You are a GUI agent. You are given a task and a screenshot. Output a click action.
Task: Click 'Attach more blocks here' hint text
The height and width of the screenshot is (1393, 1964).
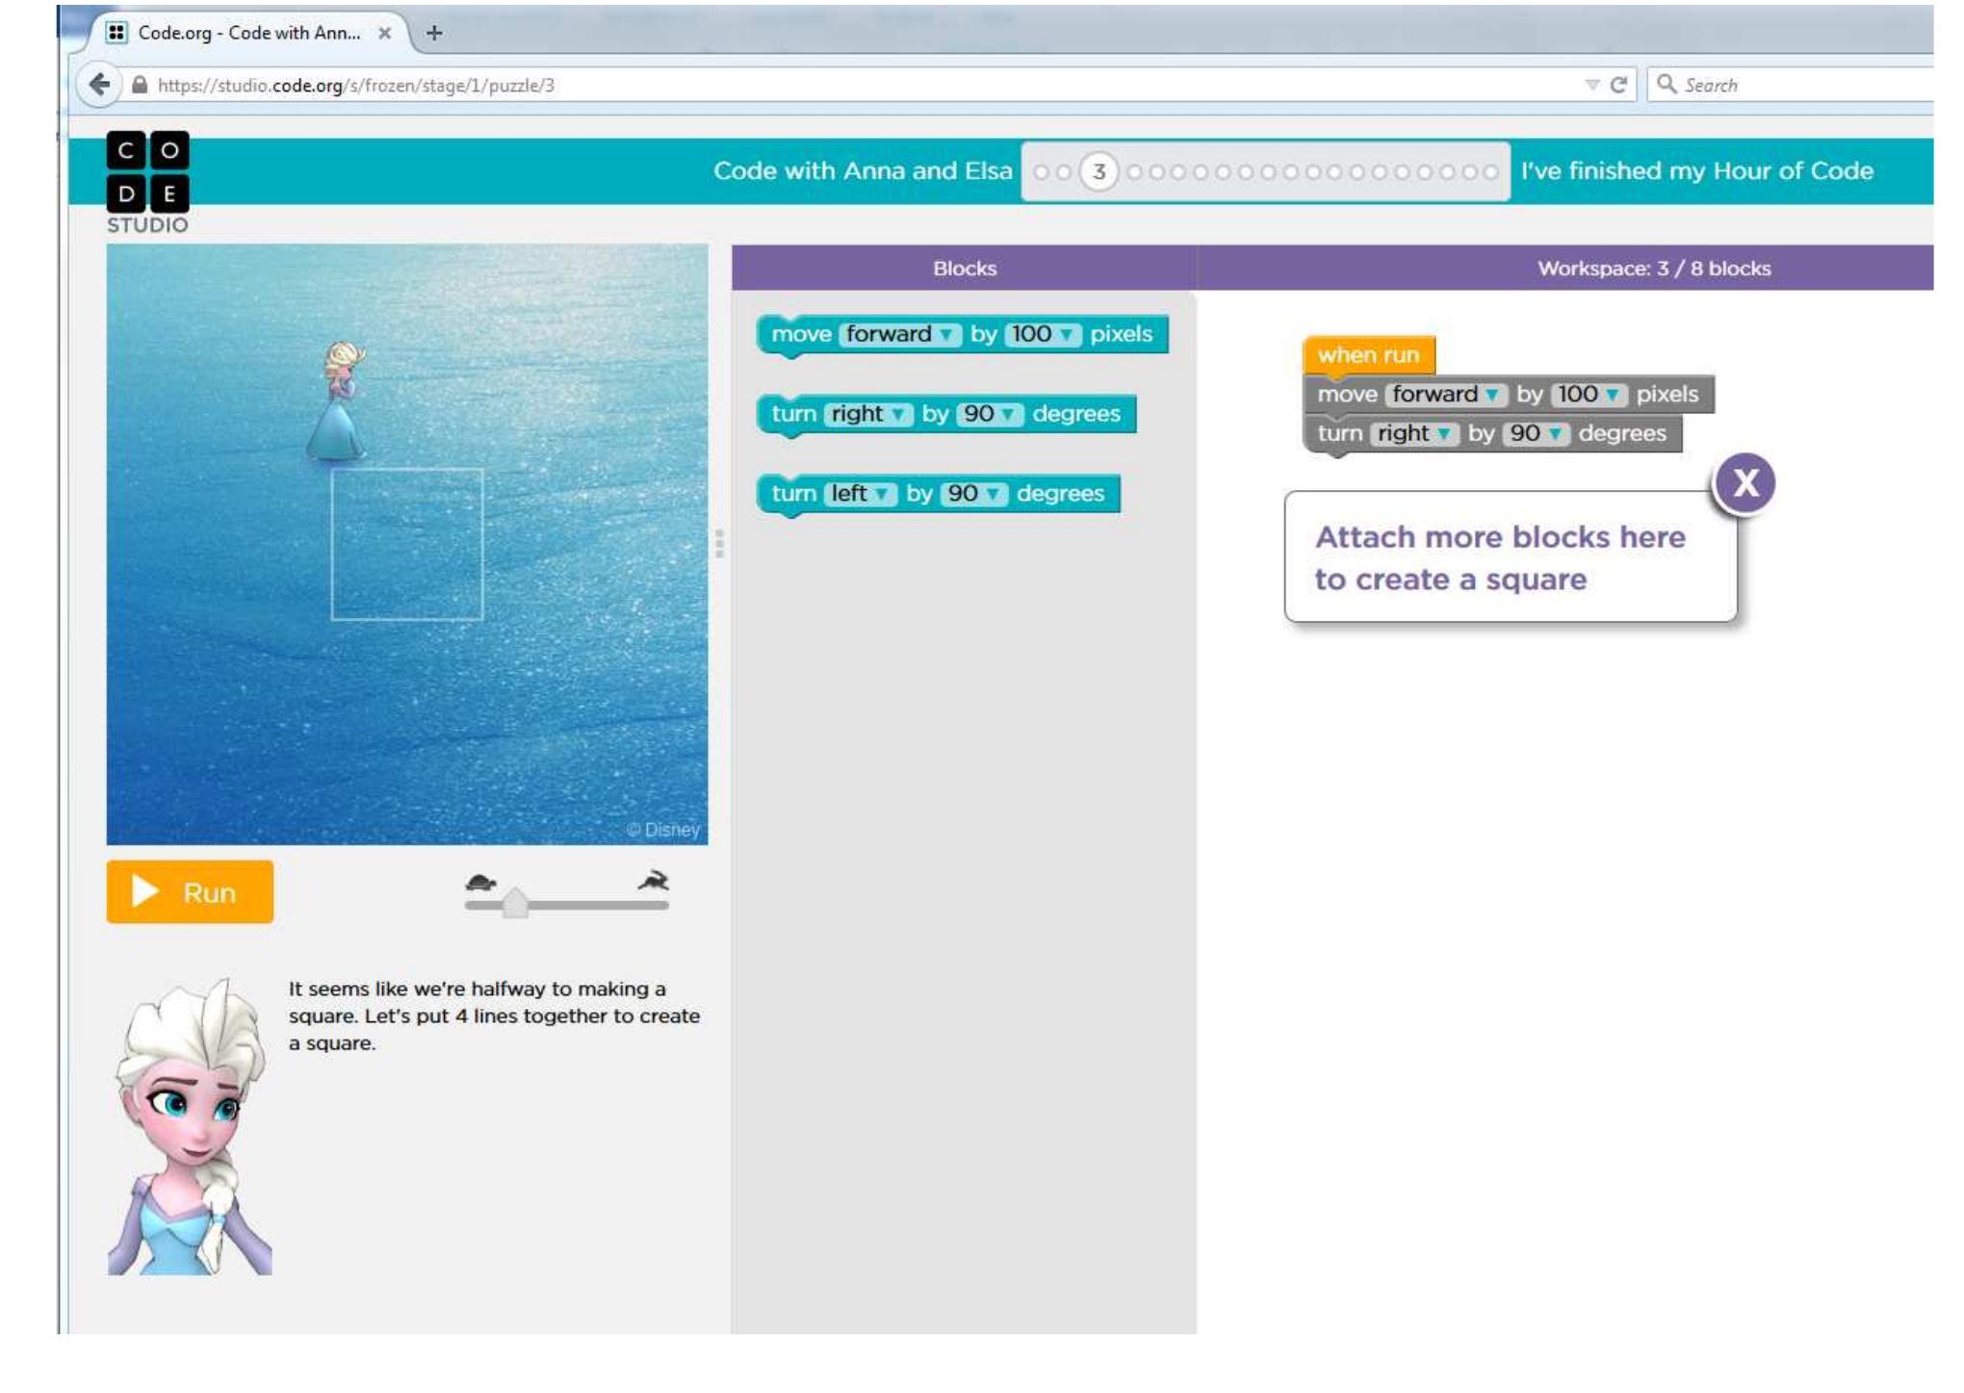click(1500, 558)
